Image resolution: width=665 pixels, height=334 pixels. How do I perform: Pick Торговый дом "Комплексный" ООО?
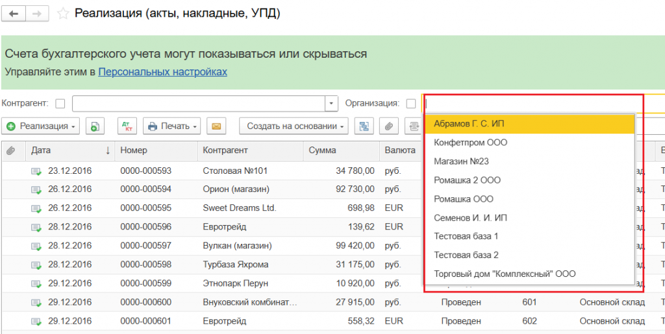530,274
